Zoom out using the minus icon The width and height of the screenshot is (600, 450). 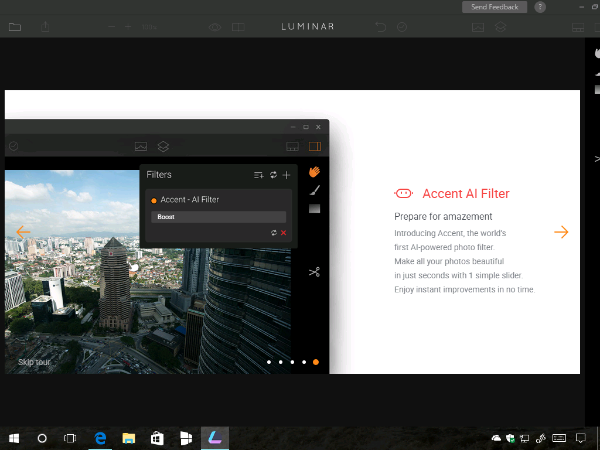pyautogui.click(x=111, y=27)
